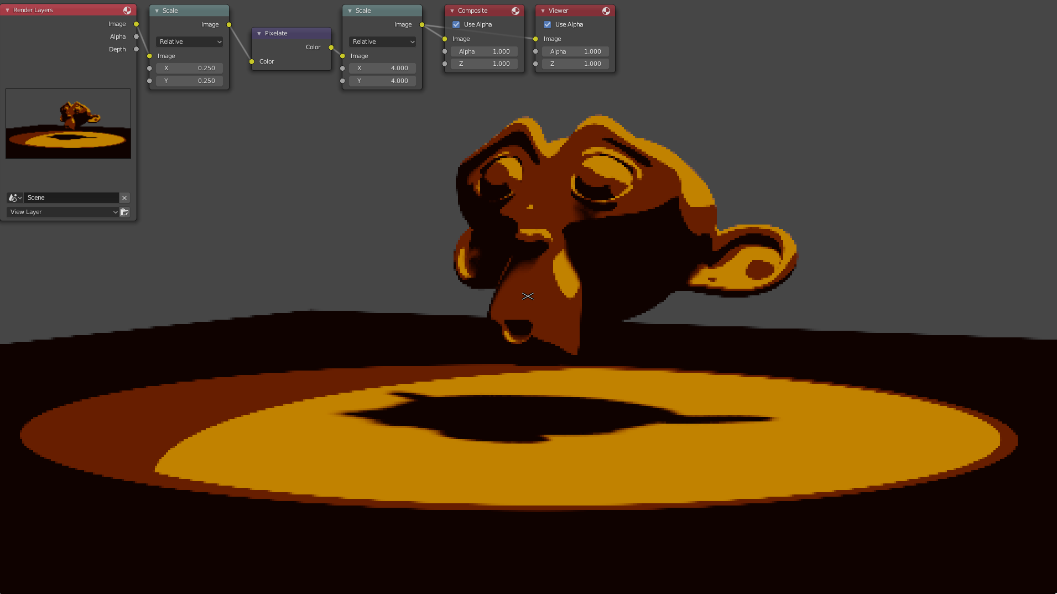Image resolution: width=1057 pixels, height=594 pixels.
Task: Click the Composite Image input socket
Action: (445, 39)
